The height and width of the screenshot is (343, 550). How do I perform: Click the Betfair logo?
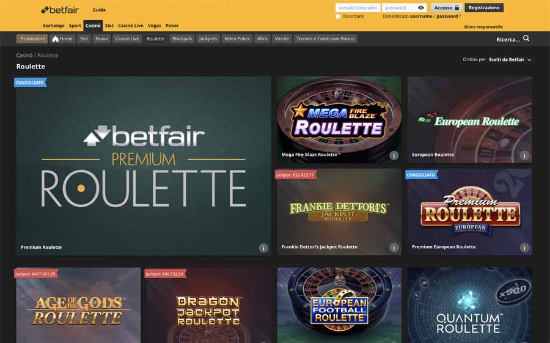[60, 10]
